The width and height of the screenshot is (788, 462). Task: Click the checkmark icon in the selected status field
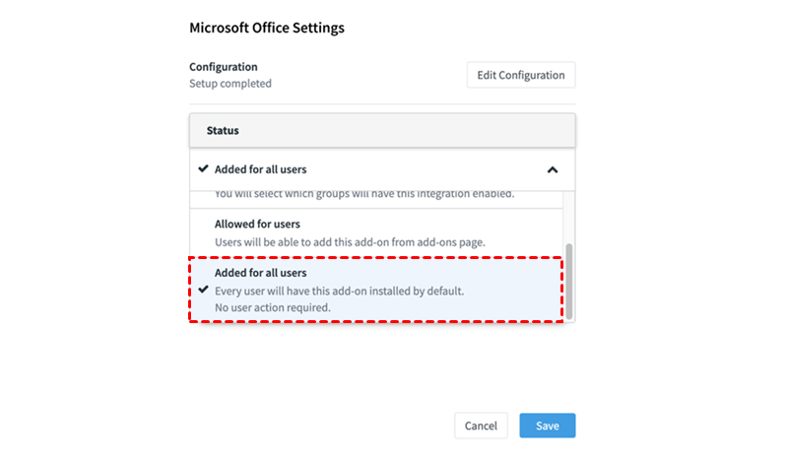203,169
